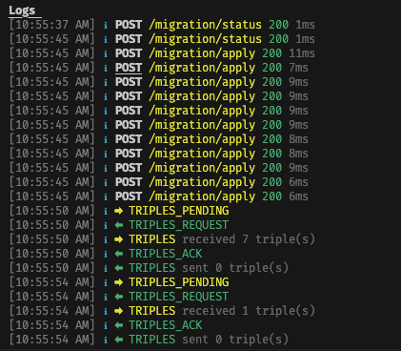Click info icon on the 7ms apply row
This screenshot has height=351, width=401.
coord(106,68)
